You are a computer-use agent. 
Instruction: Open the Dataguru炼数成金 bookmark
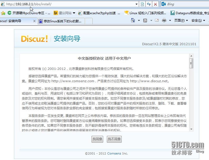pos(189,13)
